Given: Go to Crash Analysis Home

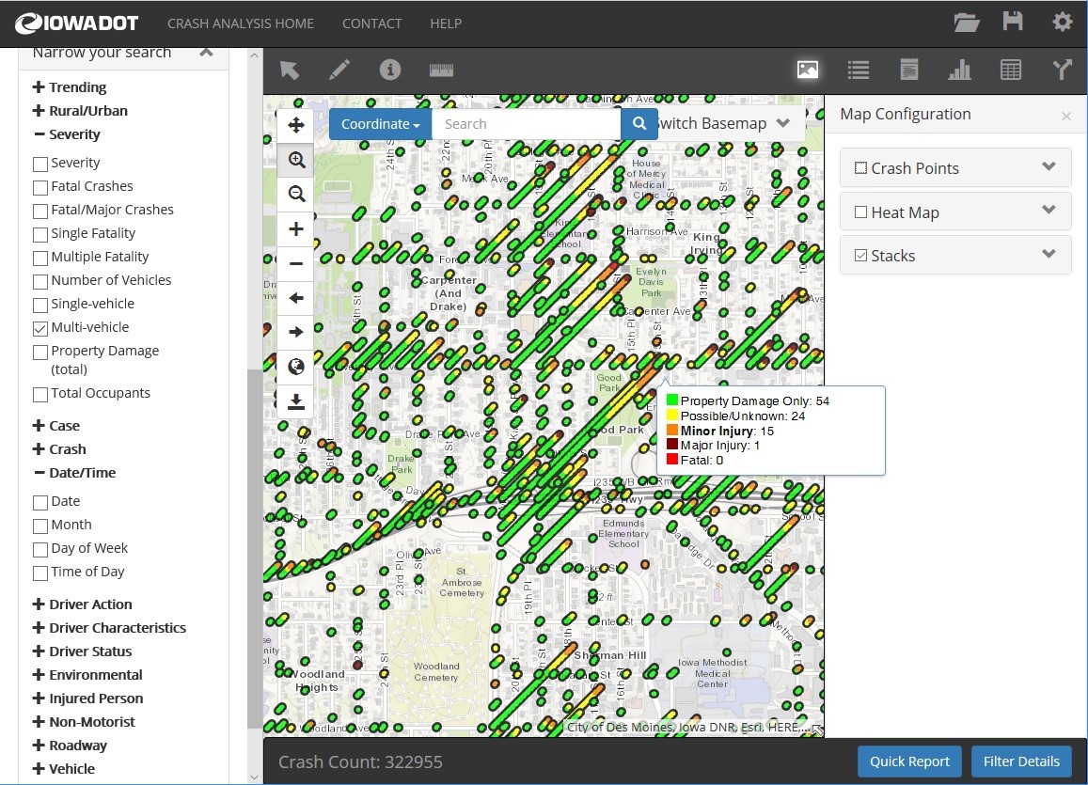Looking at the screenshot, I should tap(241, 24).
